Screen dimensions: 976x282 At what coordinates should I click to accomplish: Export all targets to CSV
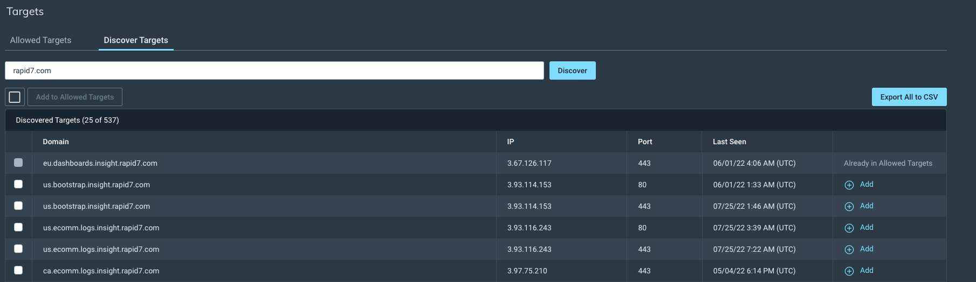[909, 97]
